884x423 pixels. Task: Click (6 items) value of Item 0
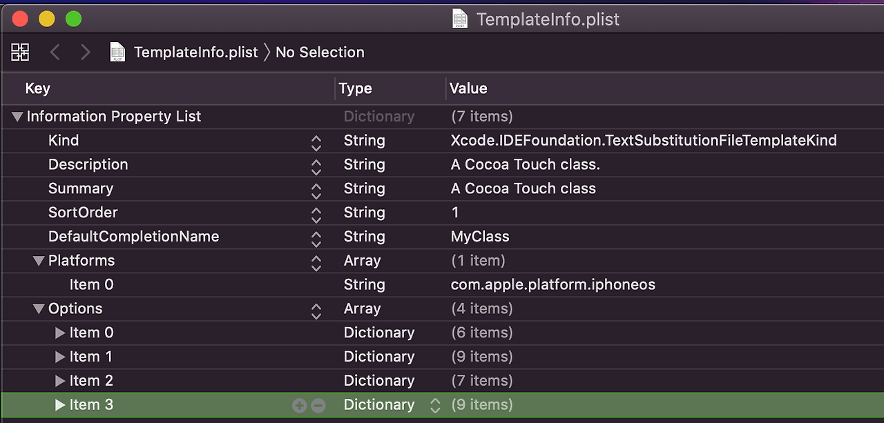click(482, 333)
